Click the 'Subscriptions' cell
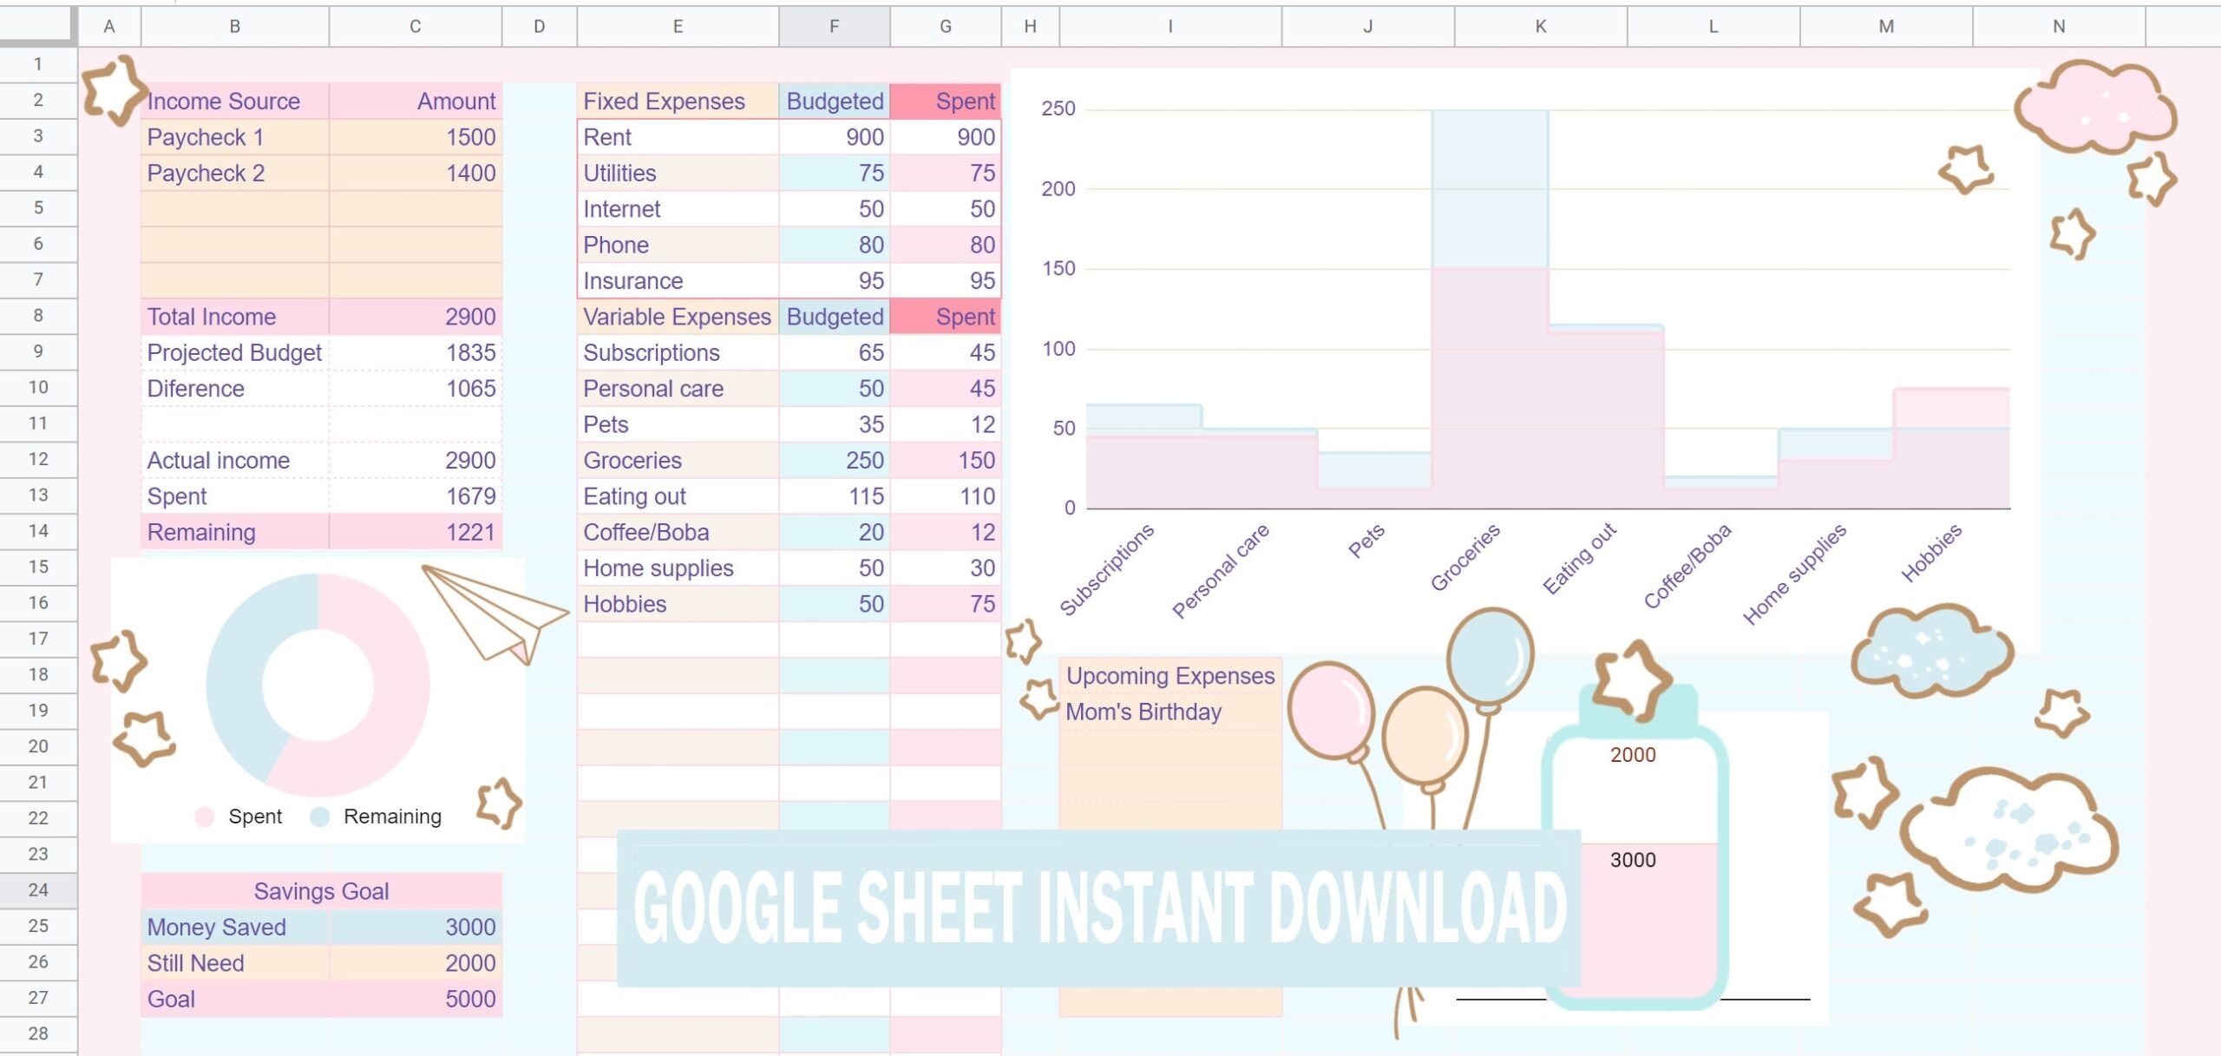Image resolution: width=2221 pixels, height=1056 pixels. click(678, 352)
